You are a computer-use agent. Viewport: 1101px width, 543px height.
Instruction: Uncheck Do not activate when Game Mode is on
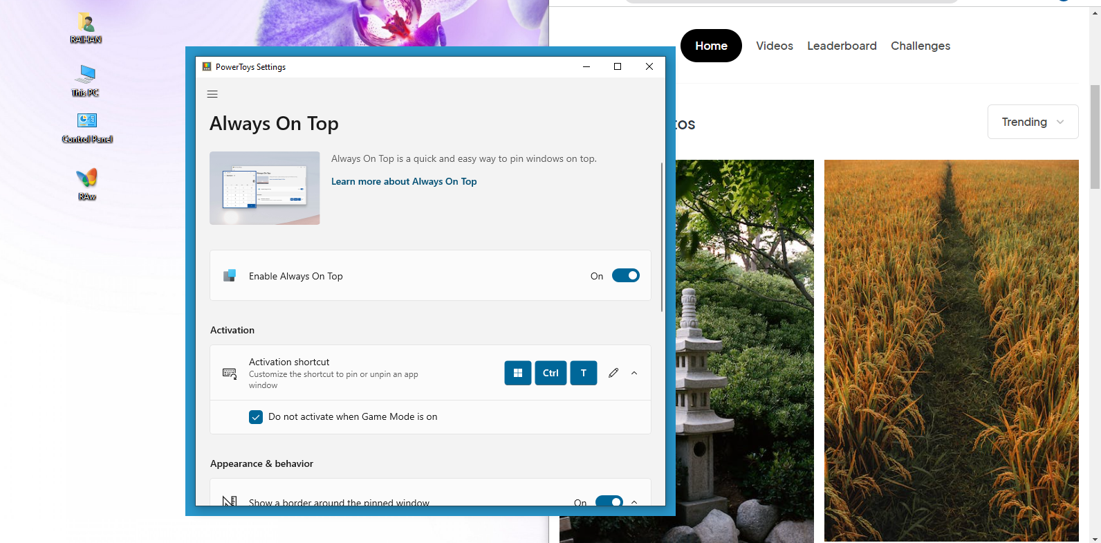point(256,417)
